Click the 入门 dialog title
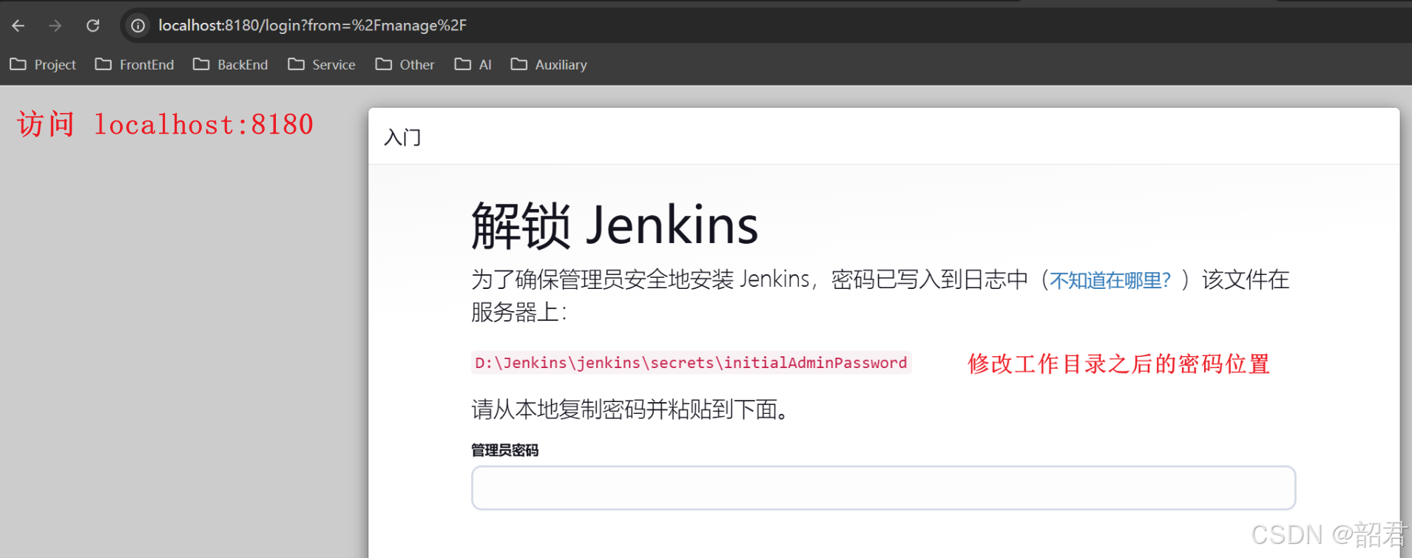 click(402, 137)
